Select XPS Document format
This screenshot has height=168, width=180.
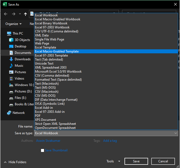coord(106,120)
